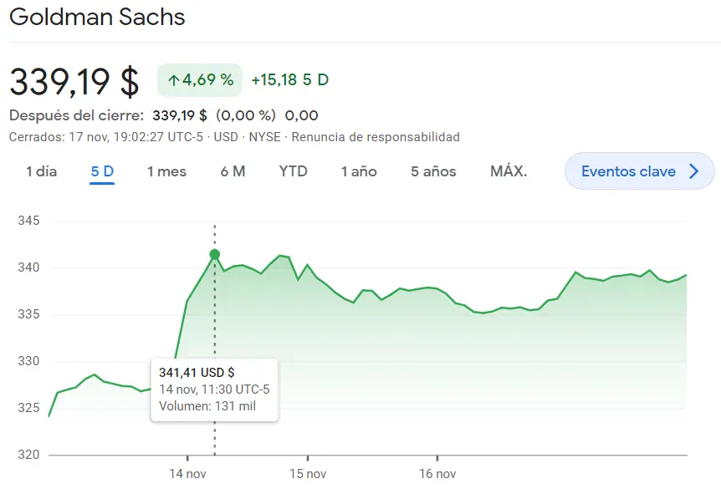This screenshot has height=499, width=721.
Task: Click the 16 nov label on the timeline
Action: [x=437, y=473]
